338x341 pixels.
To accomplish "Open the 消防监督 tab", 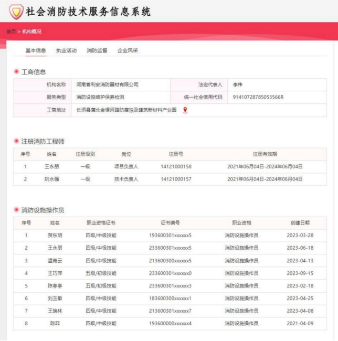I will (97, 51).
